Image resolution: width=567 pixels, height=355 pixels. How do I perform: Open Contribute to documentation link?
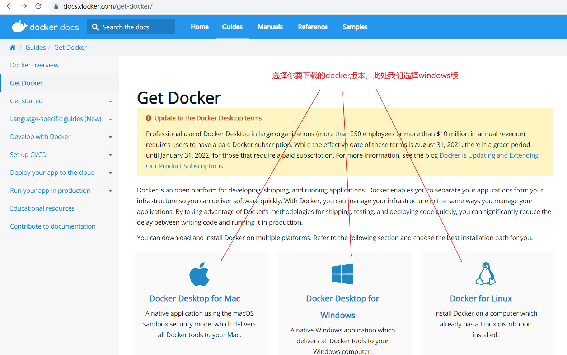pos(53,226)
